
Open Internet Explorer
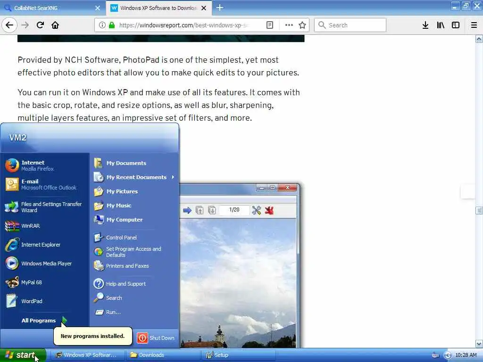tap(46, 245)
